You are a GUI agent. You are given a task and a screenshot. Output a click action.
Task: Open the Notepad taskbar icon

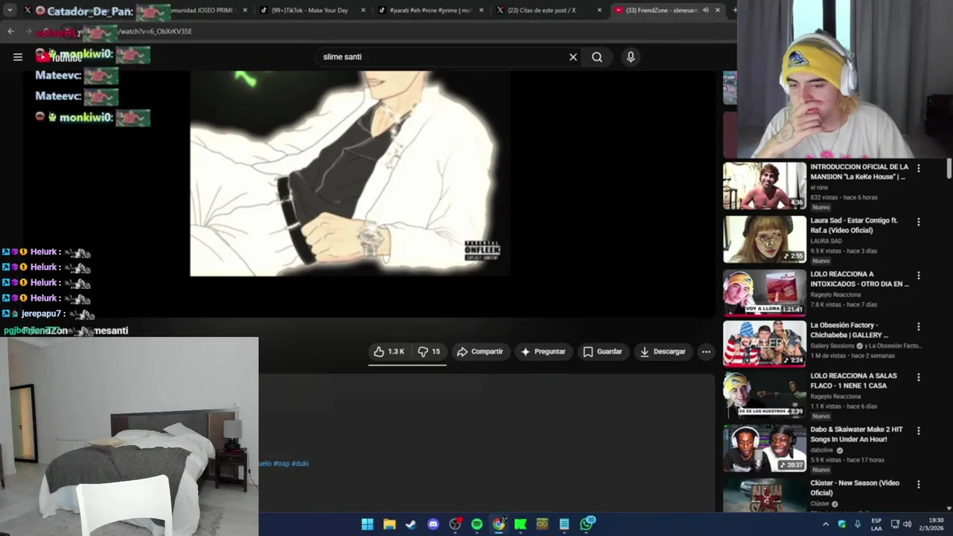pos(564,524)
